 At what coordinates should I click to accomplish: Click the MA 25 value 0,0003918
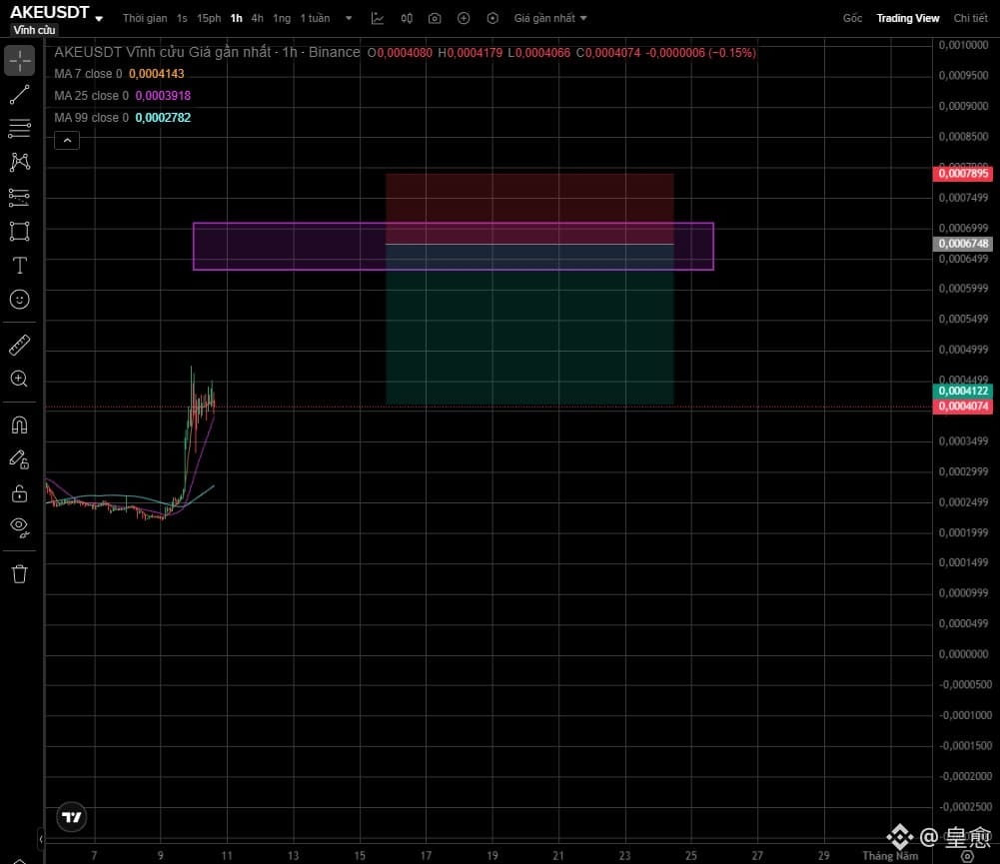pos(163,96)
